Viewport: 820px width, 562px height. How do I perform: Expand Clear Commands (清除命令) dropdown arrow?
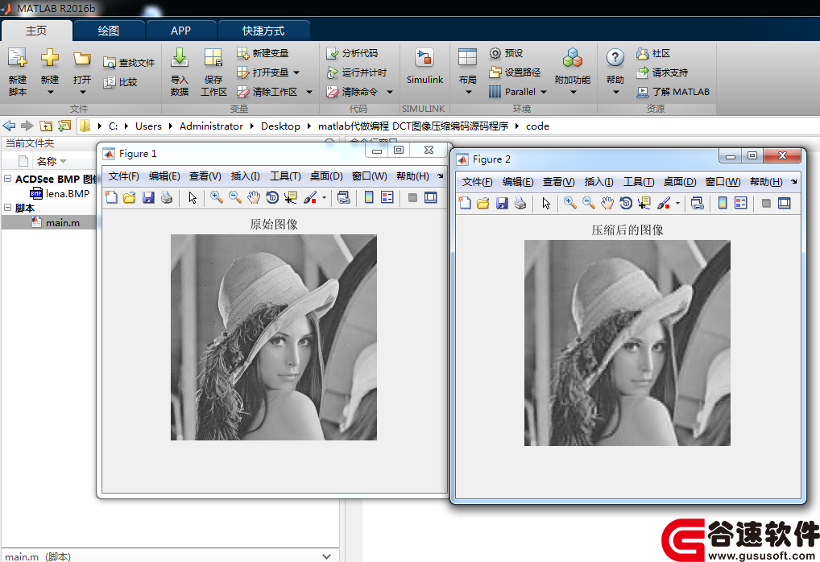click(390, 92)
